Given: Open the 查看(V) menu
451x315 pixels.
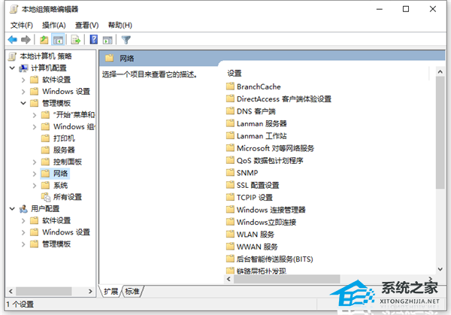Looking at the screenshot, I should 86,26.
